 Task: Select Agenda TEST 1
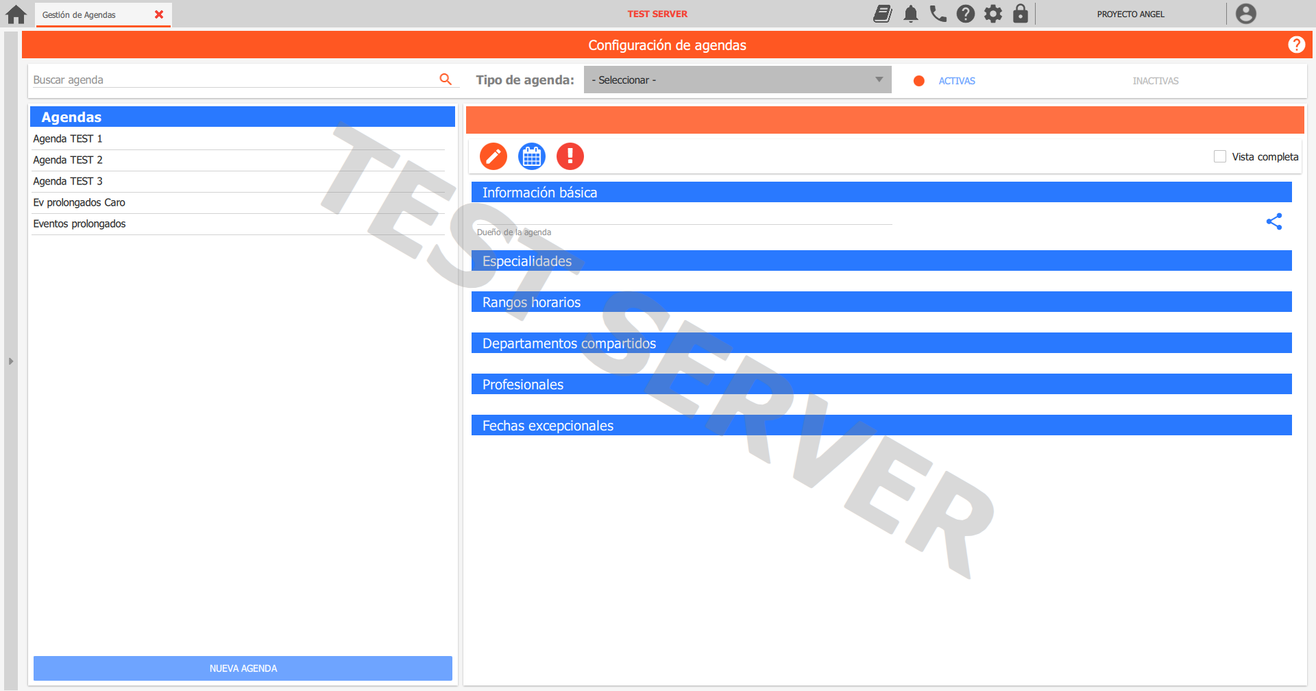239,138
